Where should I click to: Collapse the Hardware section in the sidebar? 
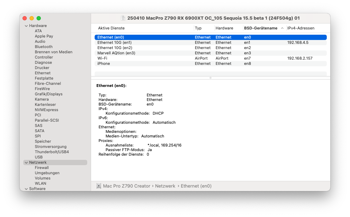coord(26,26)
